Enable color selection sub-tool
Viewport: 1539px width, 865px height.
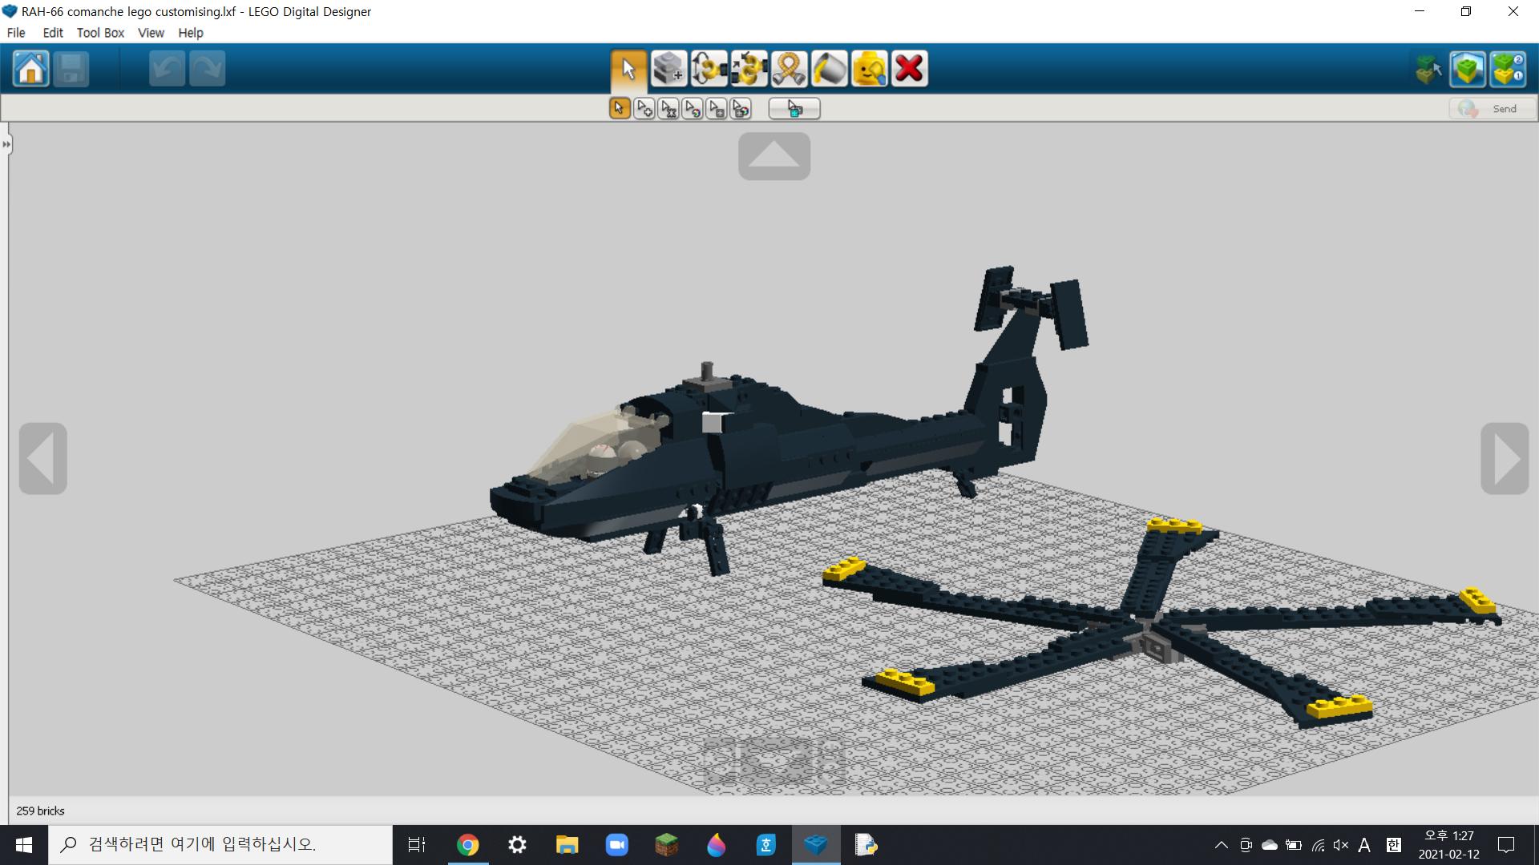(x=692, y=108)
